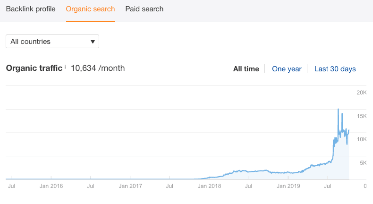The image size is (373, 204).
Task: Click the 15K y-axis label
Action: click(x=361, y=116)
